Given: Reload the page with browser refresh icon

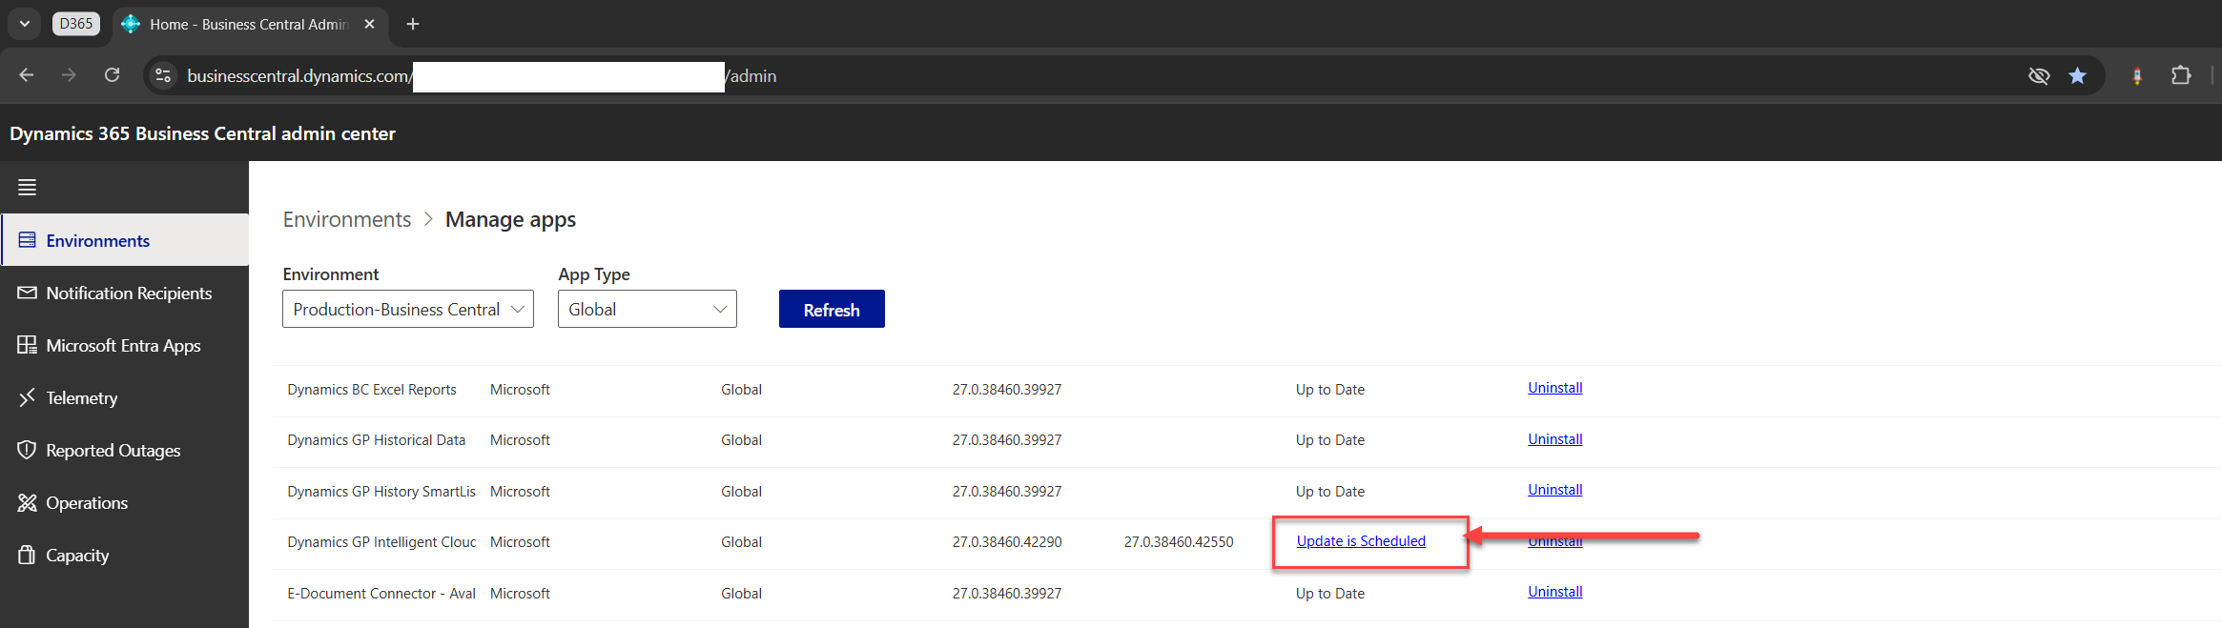Looking at the screenshot, I should point(112,75).
